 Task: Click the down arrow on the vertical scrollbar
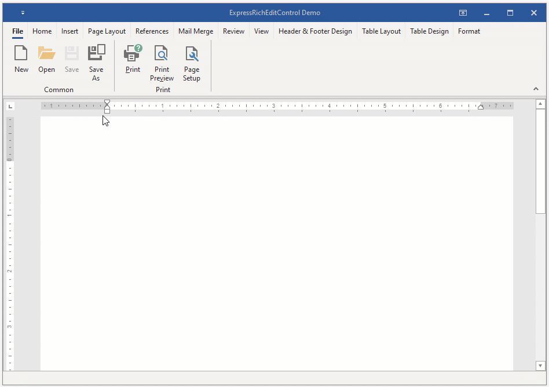[540, 366]
